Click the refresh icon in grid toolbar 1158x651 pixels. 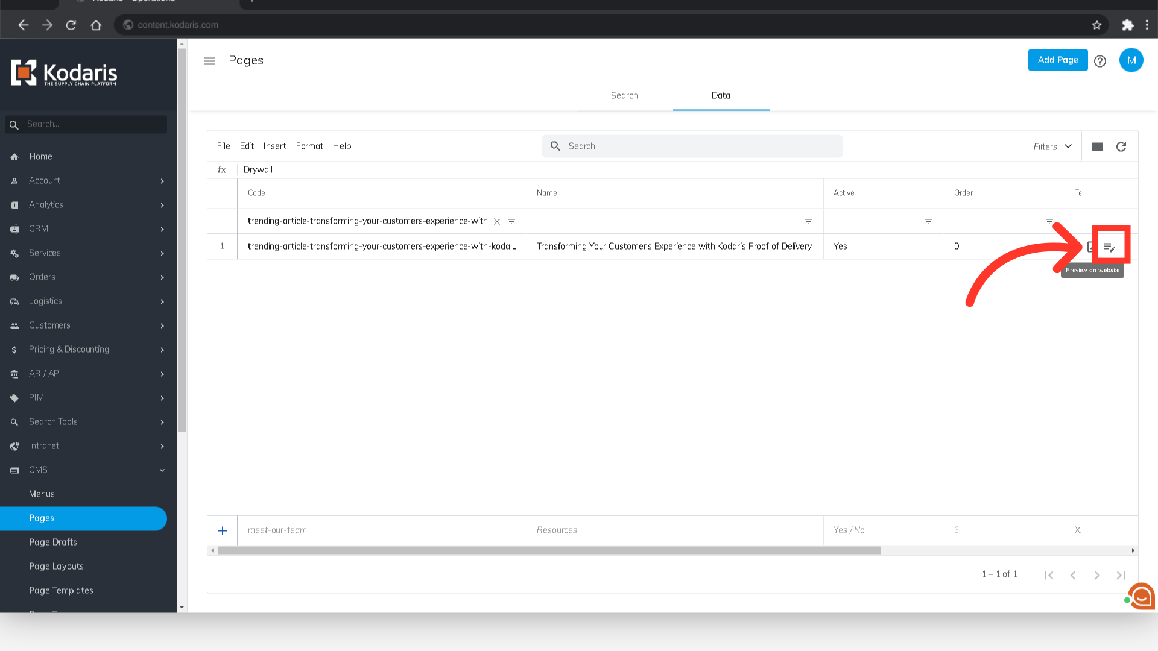pyautogui.click(x=1121, y=146)
